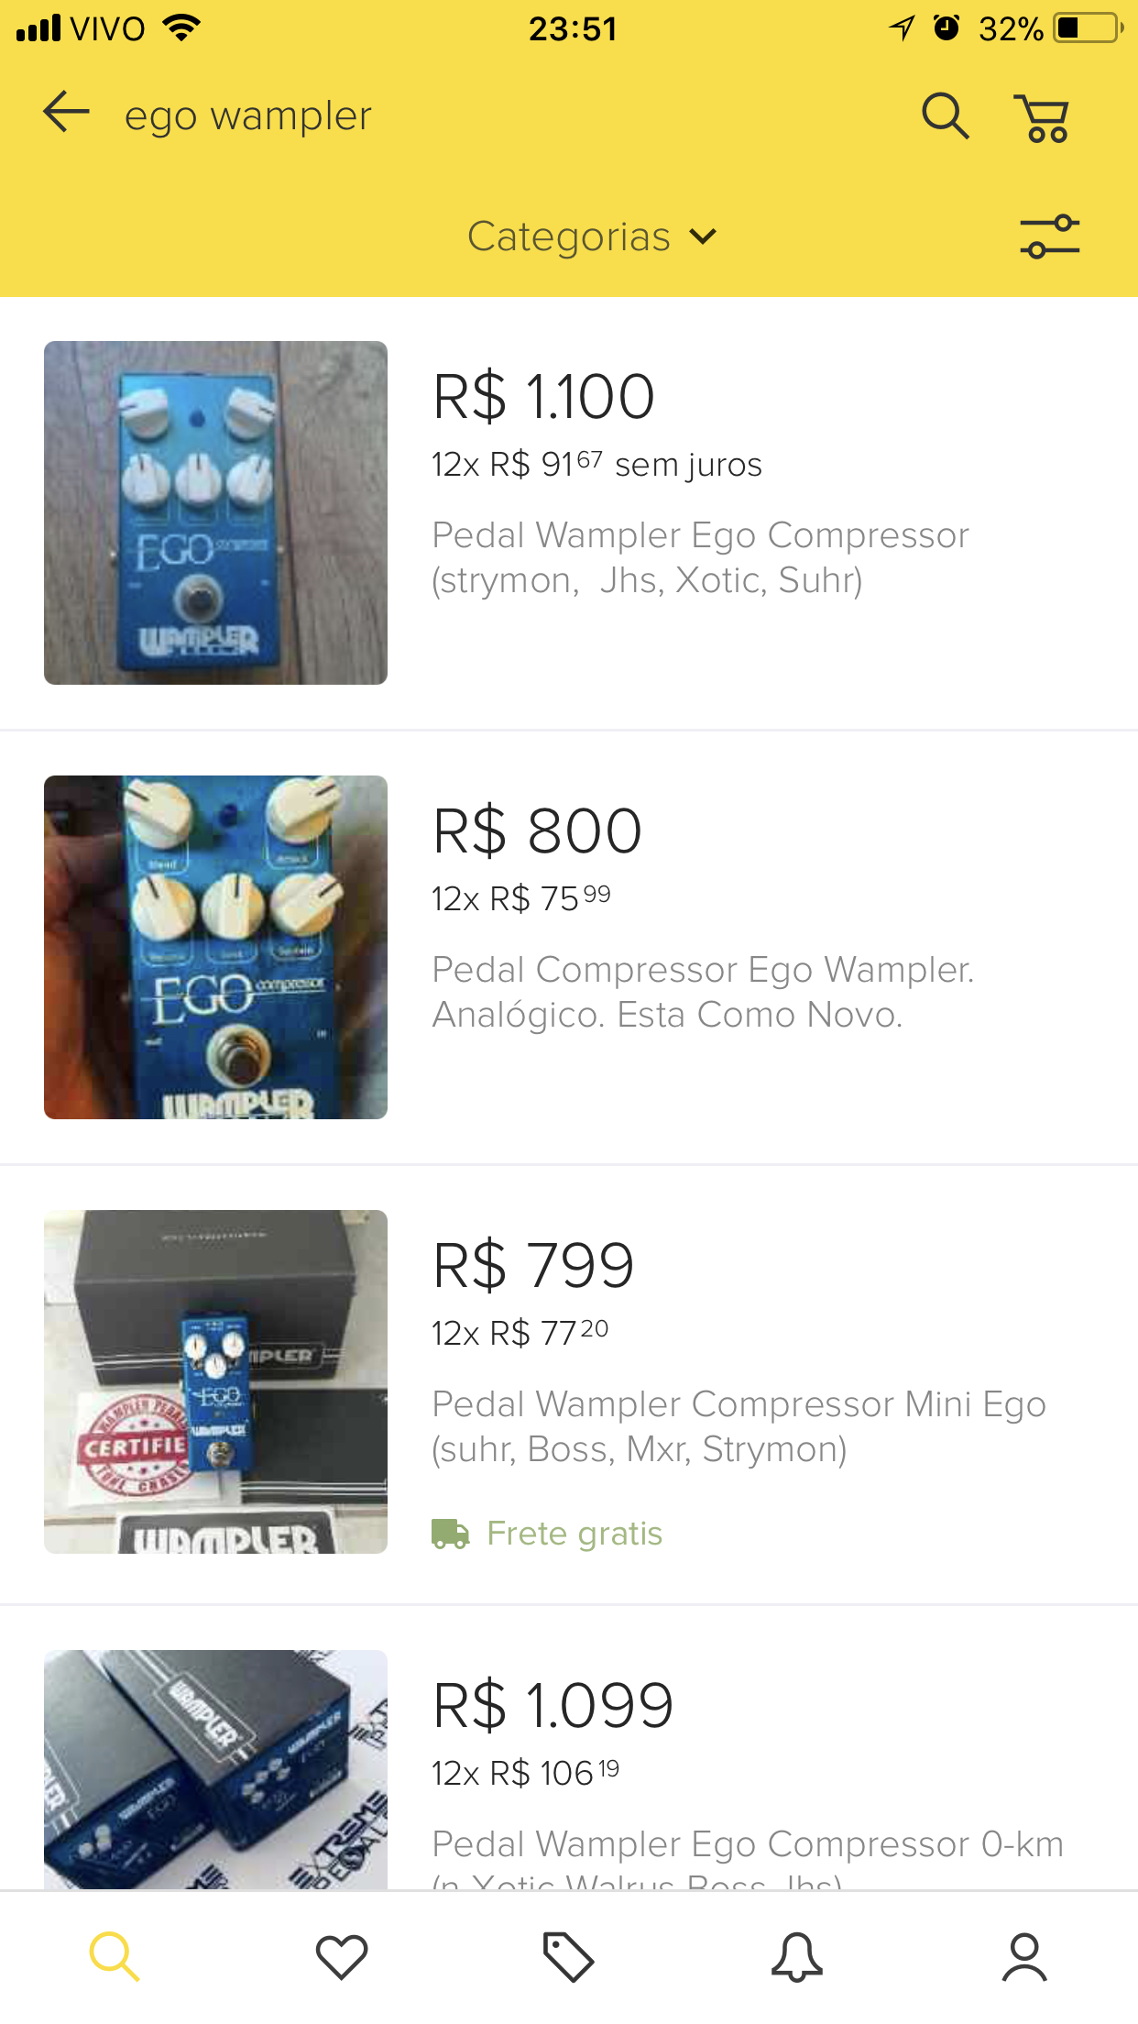
Task: Tap the "Frete gratis" label
Action: coord(574,1534)
